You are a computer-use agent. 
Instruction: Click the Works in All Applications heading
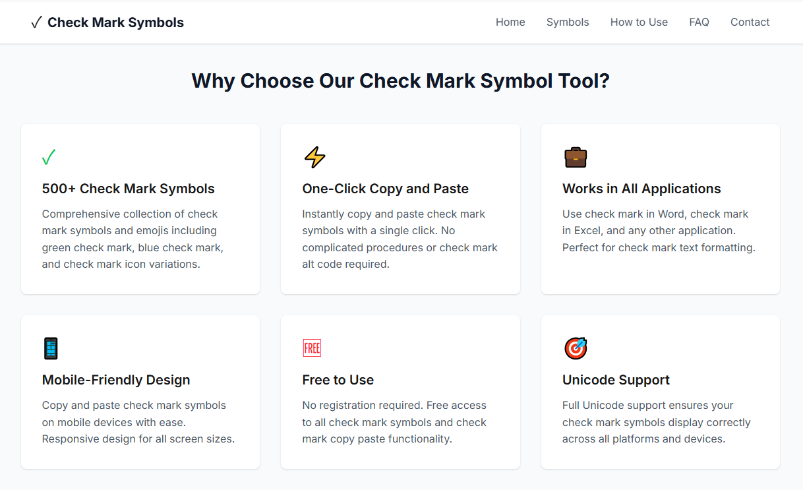[x=641, y=189]
